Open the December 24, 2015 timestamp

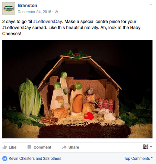pos(34,12)
